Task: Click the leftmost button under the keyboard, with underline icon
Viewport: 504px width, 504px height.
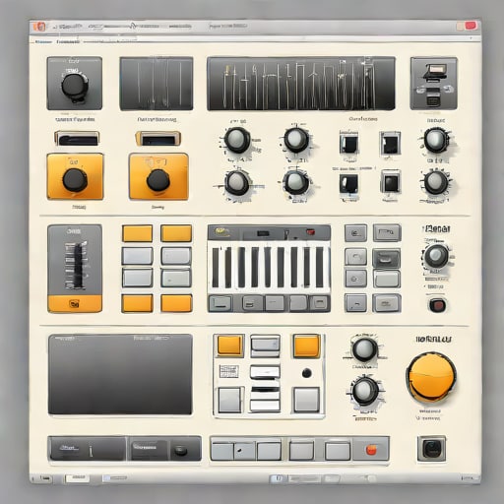Action: pos(220,303)
